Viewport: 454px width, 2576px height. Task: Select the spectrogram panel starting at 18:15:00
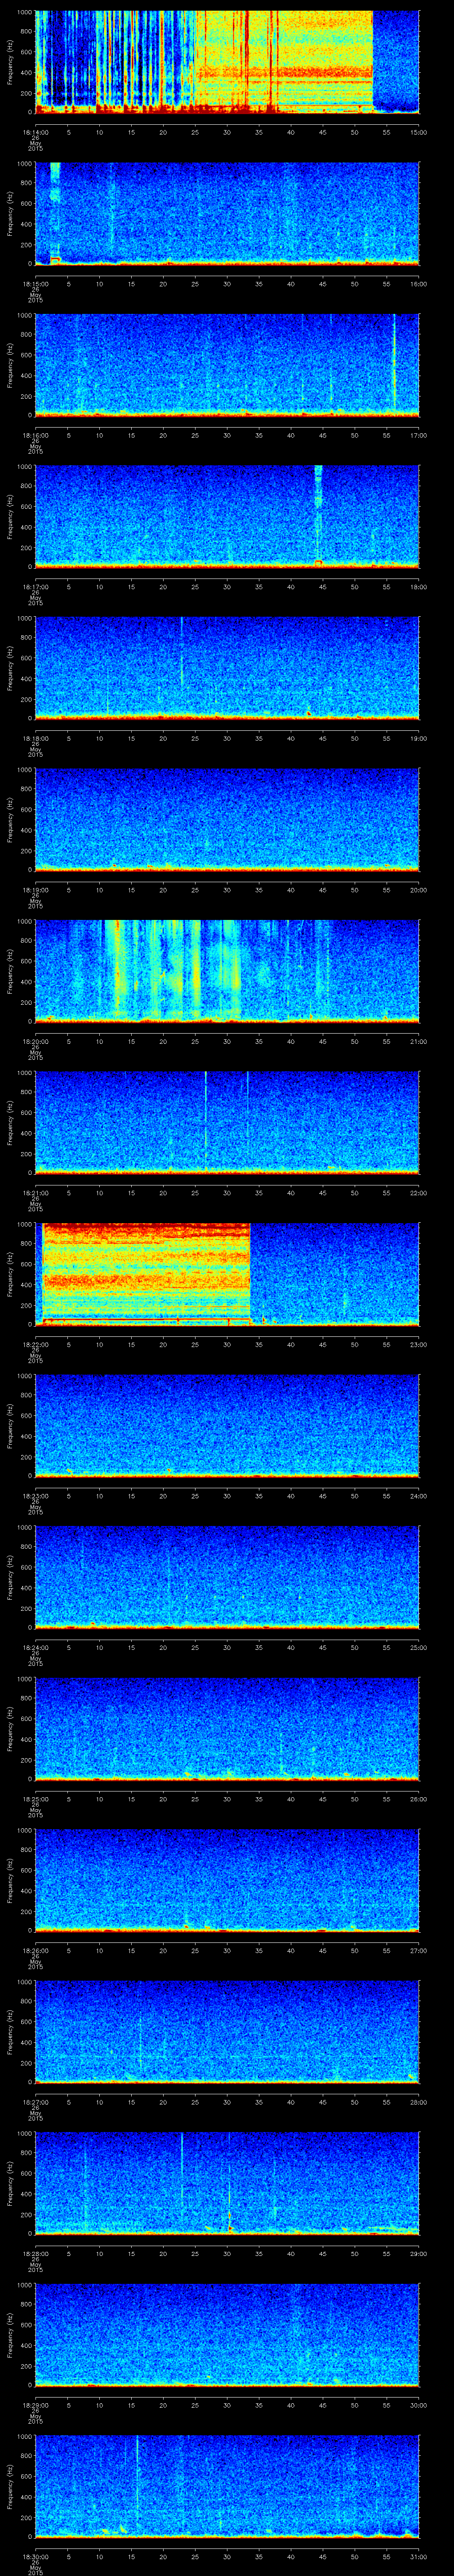pyautogui.click(x=227, y=214)
